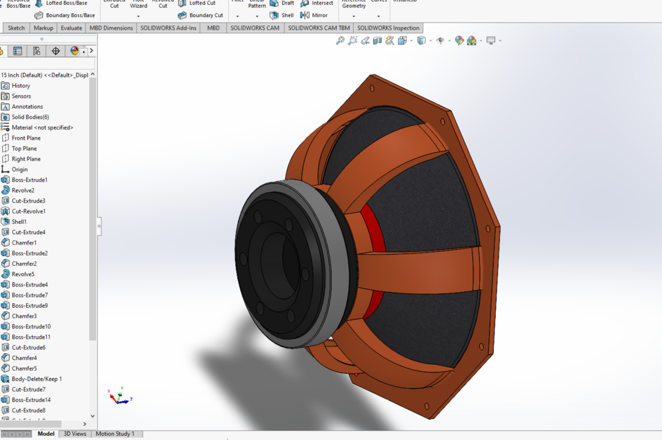Open the Section View tool
This screenshot has height=440, width=662.
tap(377, 40)
